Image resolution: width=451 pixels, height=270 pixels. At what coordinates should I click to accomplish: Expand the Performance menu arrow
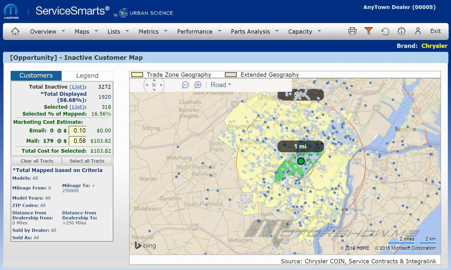click(219, 31)
